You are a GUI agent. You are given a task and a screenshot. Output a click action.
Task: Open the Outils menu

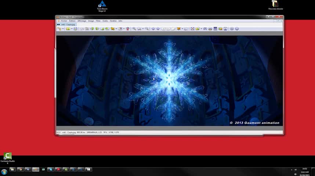(105, 21)
